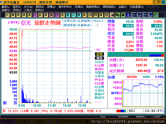The width and height of the screenshot is (166, 124).
Task: Open the 投資(B) menu
Action: [79, 7]
